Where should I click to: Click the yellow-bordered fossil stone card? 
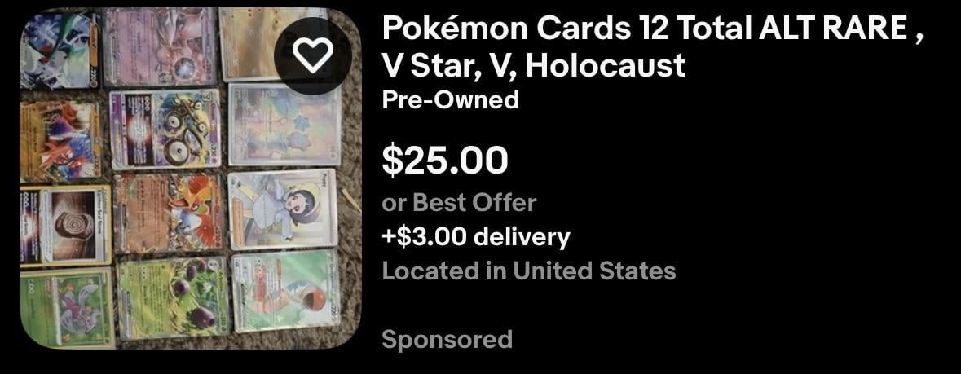click(65, 226)
